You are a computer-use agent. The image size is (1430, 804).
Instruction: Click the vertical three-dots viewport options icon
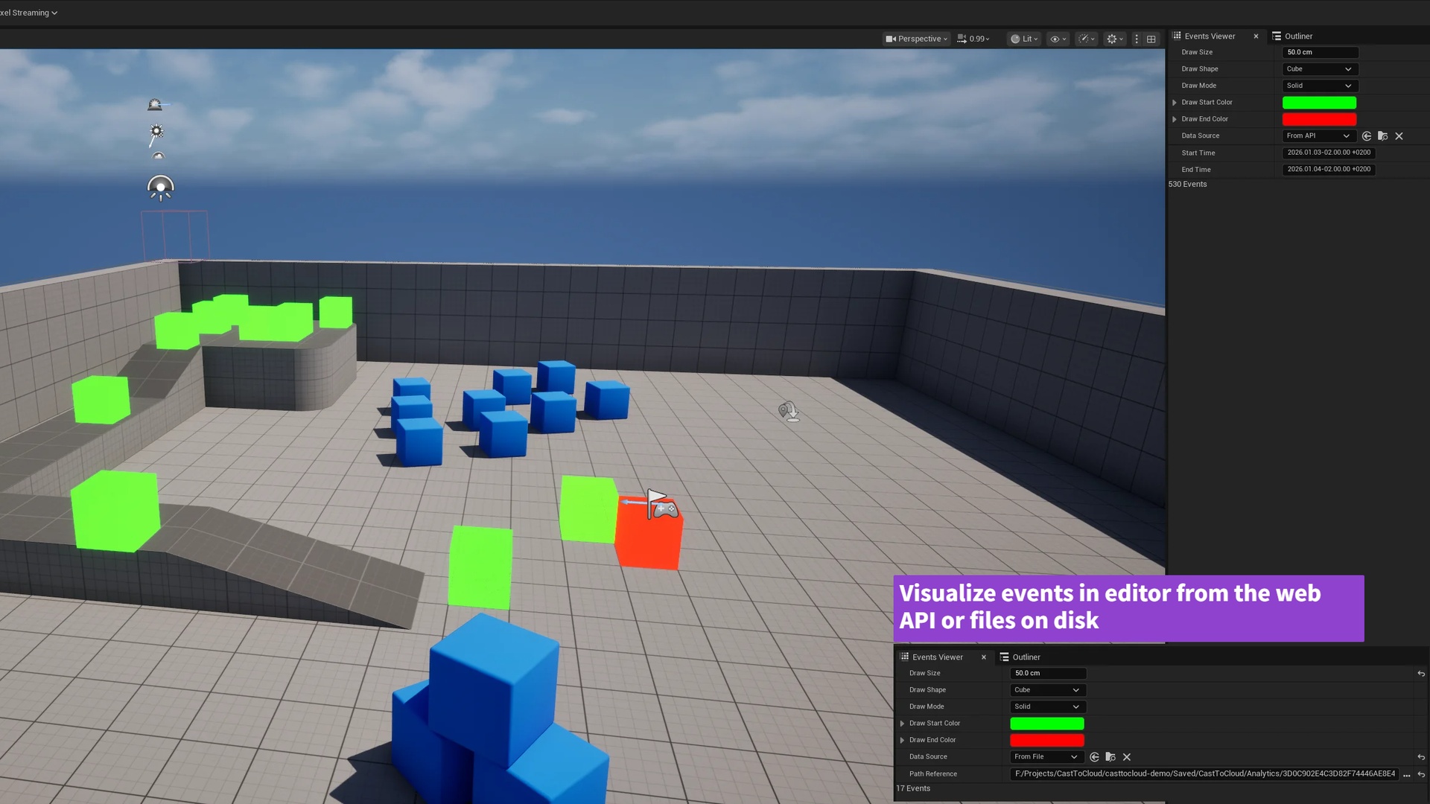(1137, 39)
